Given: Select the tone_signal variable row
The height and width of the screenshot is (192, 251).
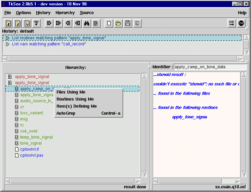Looking at the screenshot, I should [31, 143].
